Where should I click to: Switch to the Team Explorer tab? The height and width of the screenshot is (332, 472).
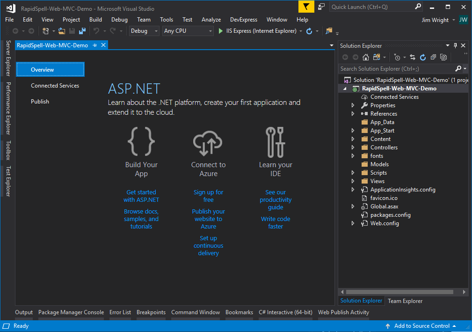click(x=405, y=301)
